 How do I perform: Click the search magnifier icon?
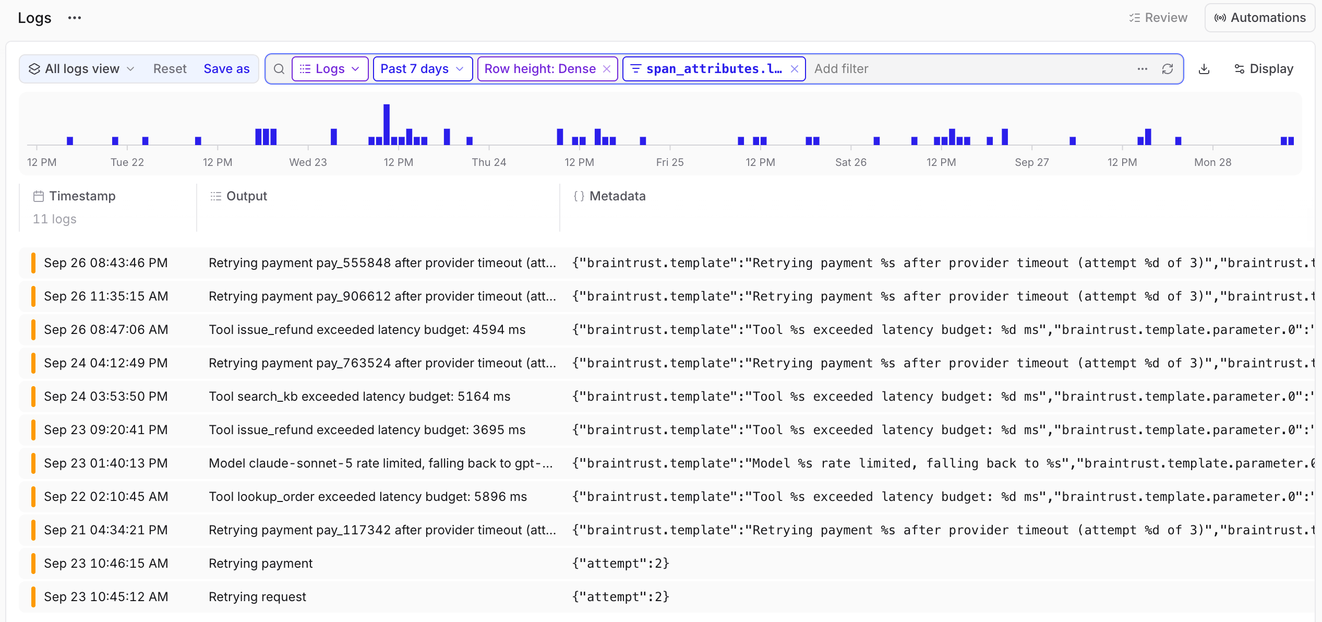tap(279, 69)
